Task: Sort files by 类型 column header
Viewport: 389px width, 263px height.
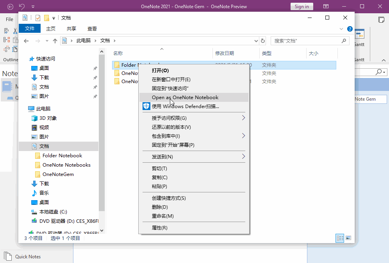Action: point(283,53)
